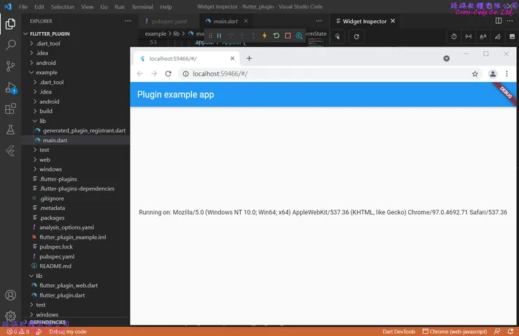Open the Flutter sidebar icon
Viewport: 519px width, 336px height.
[x=11, y=150]
